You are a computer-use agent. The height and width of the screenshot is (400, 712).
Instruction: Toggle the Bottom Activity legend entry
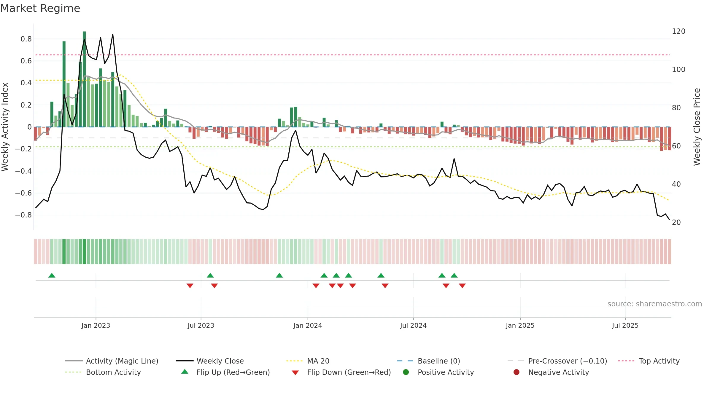coord(103,372)
